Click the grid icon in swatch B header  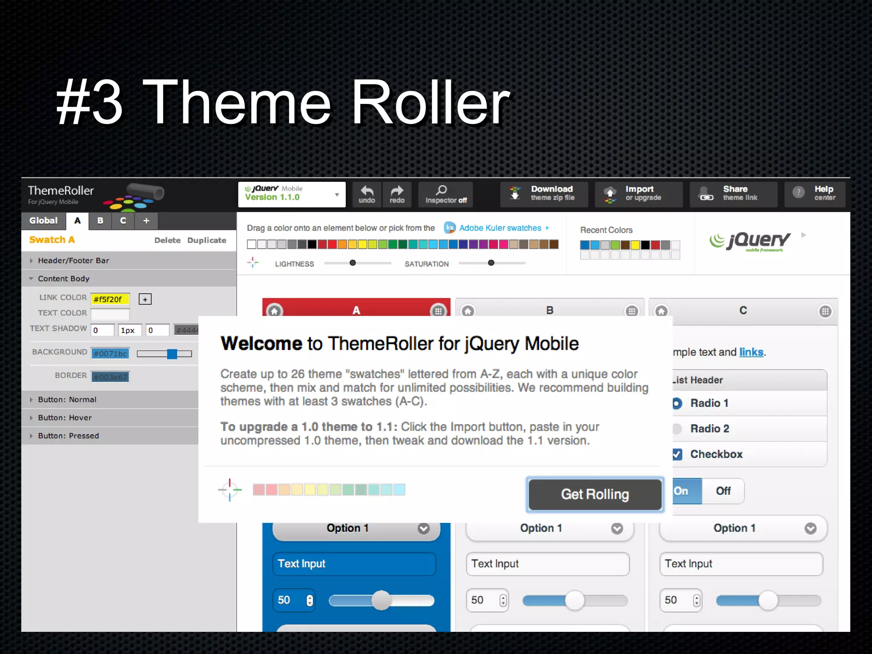631,311
